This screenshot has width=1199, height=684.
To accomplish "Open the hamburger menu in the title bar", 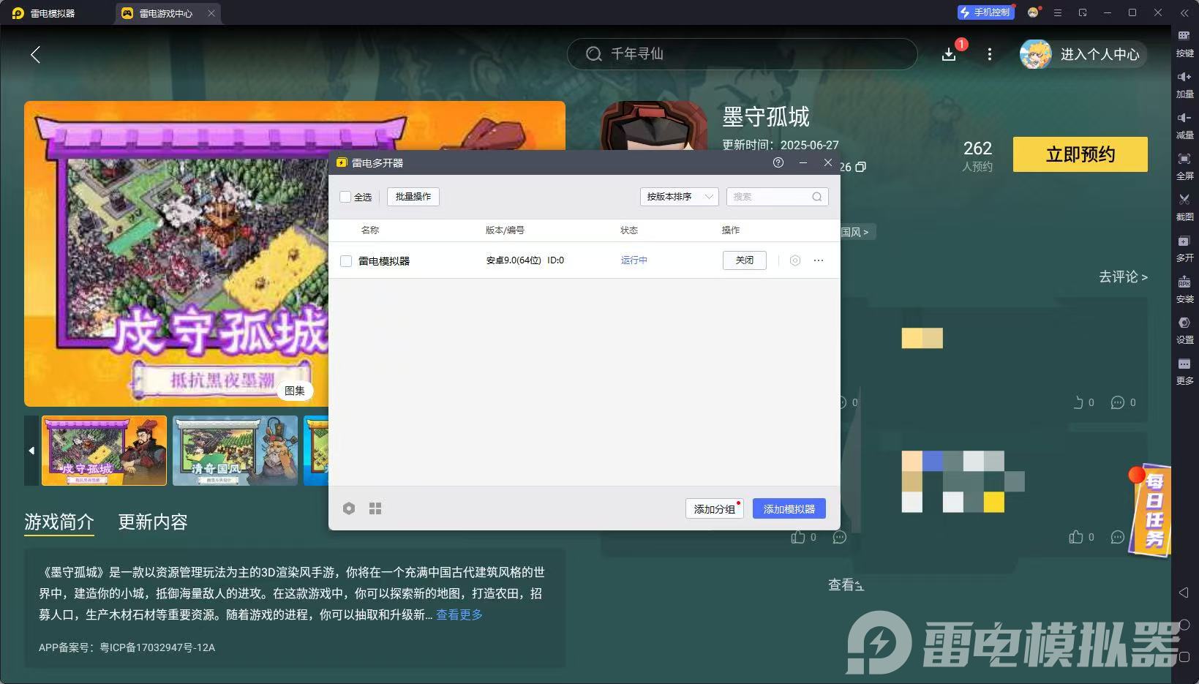I will [x=1058, y=13].
